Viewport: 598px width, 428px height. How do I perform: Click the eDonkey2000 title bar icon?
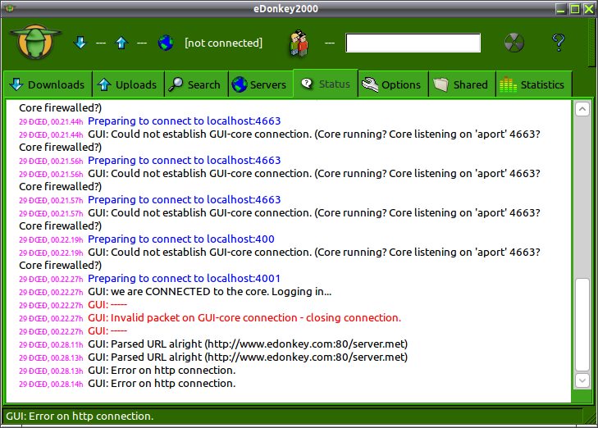[10, 8]
